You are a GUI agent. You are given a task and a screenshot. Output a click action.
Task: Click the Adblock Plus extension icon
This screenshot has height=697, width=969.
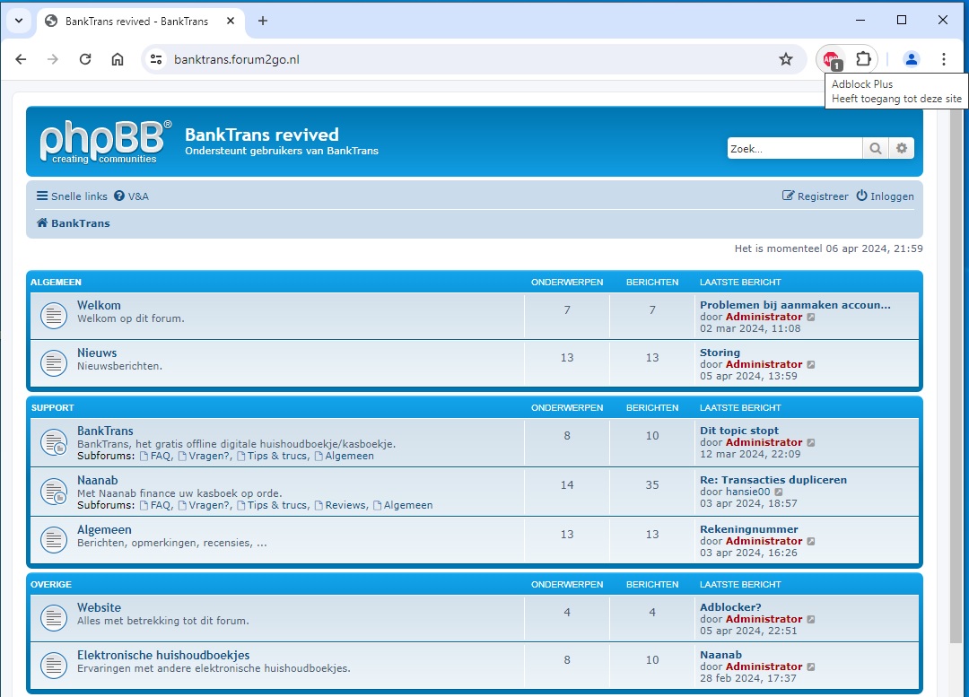[832, 59]
